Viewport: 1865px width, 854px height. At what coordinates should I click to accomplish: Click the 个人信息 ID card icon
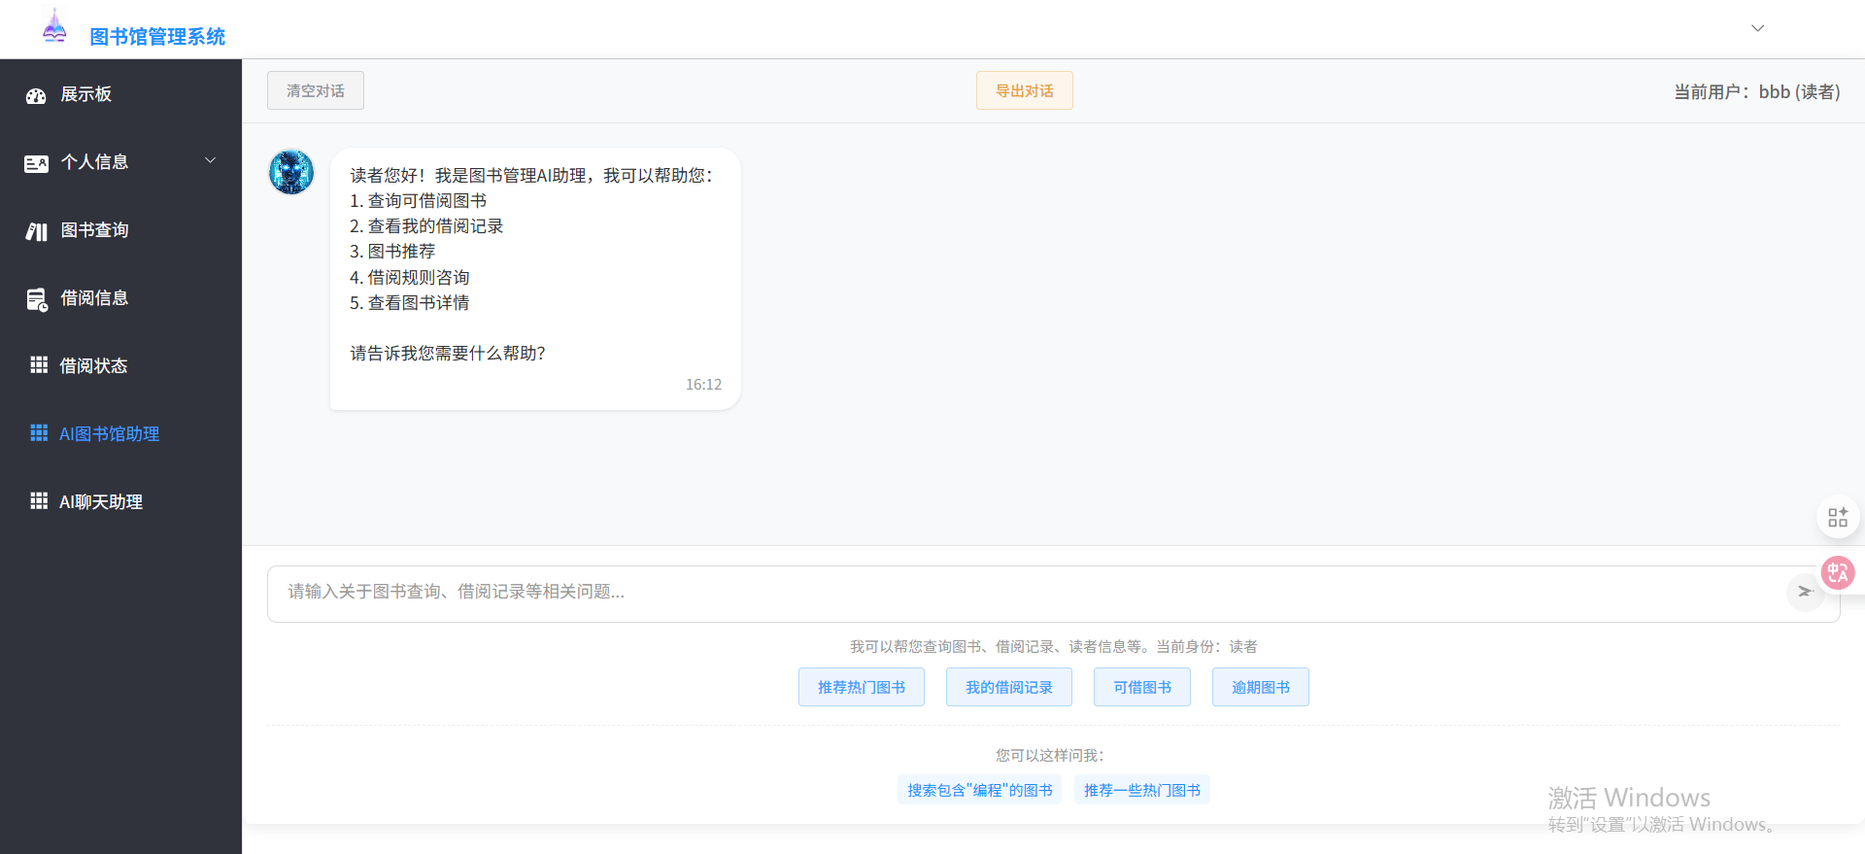pyautogui.click(x=36, y=163)
